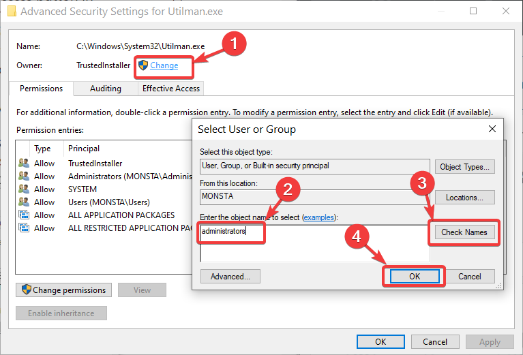523x355 pixels.
Task: Click the Locations... button
Action: point(464,198)
